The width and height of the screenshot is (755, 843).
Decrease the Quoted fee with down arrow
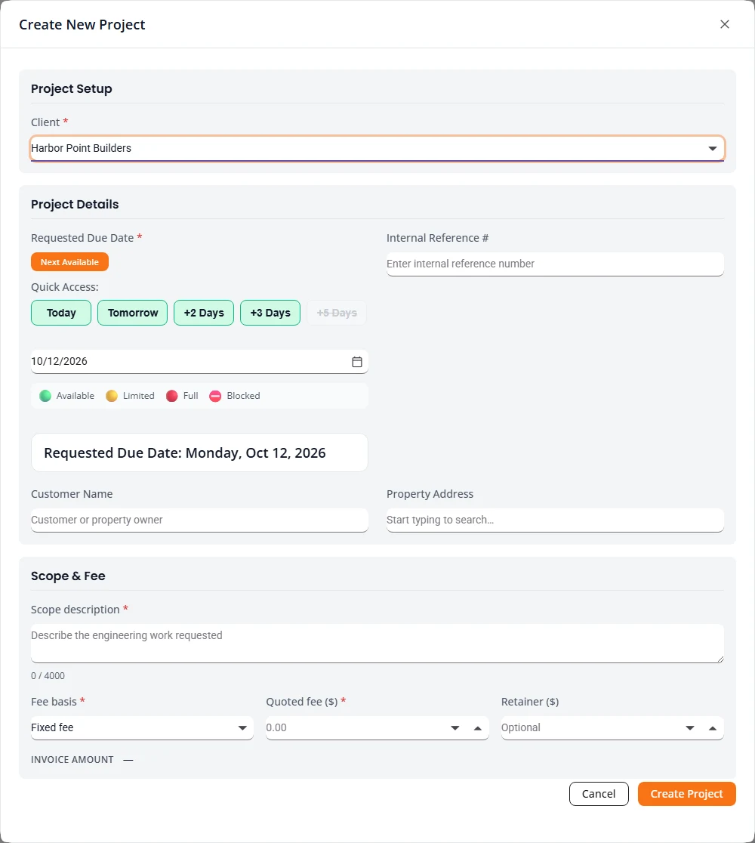click(x=455, y=728)
